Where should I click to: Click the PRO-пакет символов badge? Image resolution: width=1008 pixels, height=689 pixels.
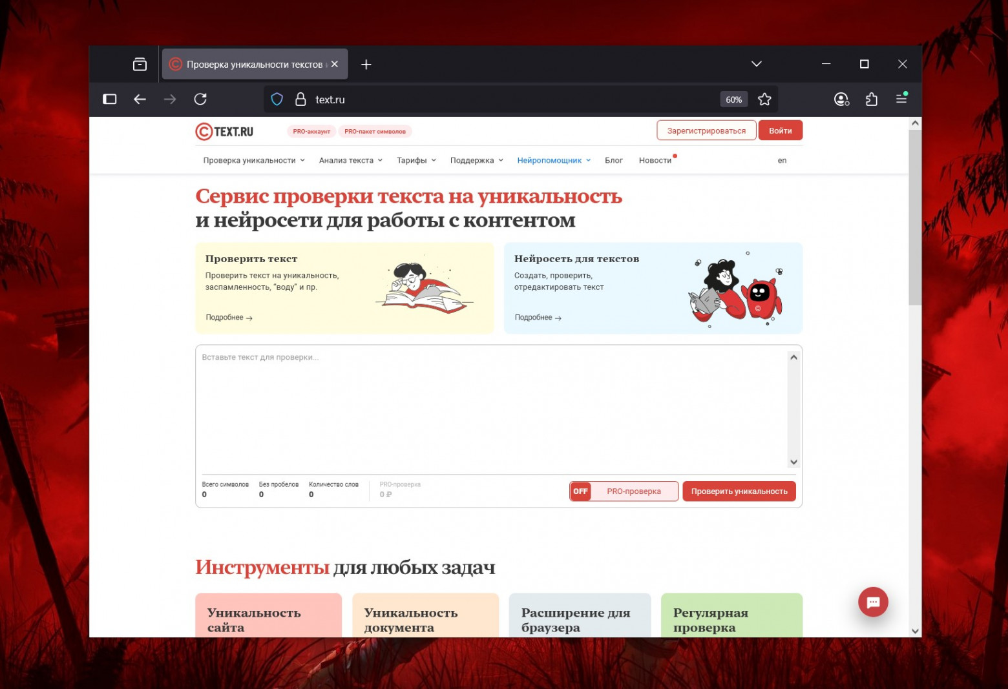(x=375, y=131)
